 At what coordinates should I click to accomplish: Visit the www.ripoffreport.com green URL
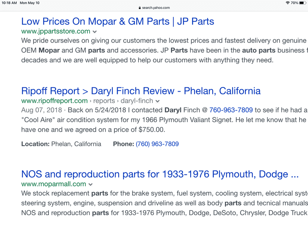click(x=54, y=100)
